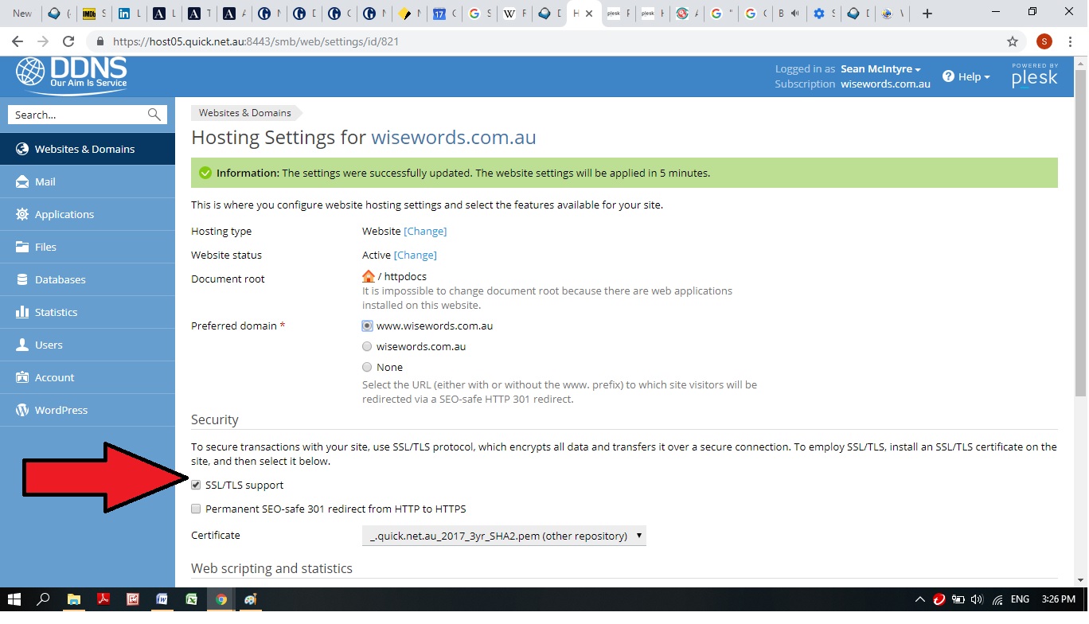
Task: Go back using the browser back arrow
Action: pyautogui.click(x=18, y=41)
